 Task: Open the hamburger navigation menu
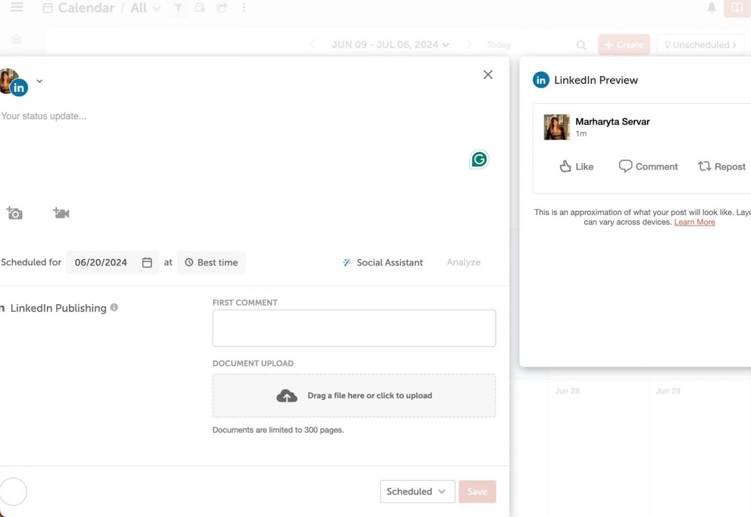coord(17,7)
